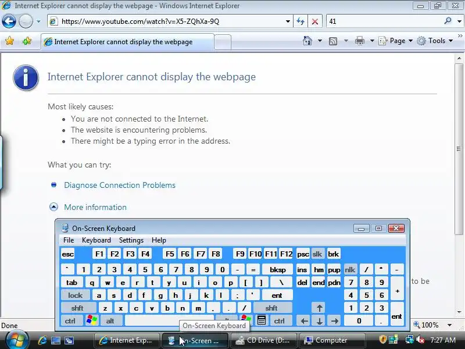465x349 pixels.
Task: Open the Home button dropdown arrow
Action: coord(320,41)
